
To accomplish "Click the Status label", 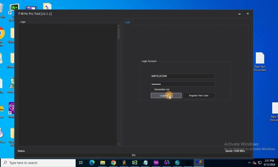I will pos(21,151).
